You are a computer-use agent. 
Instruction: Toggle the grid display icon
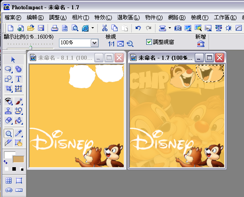pos(8,181)
